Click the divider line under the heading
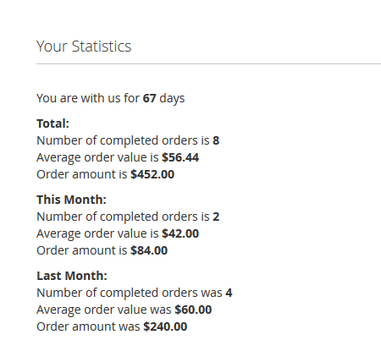Viewport: 381px width, 362px height. [208, 64]
